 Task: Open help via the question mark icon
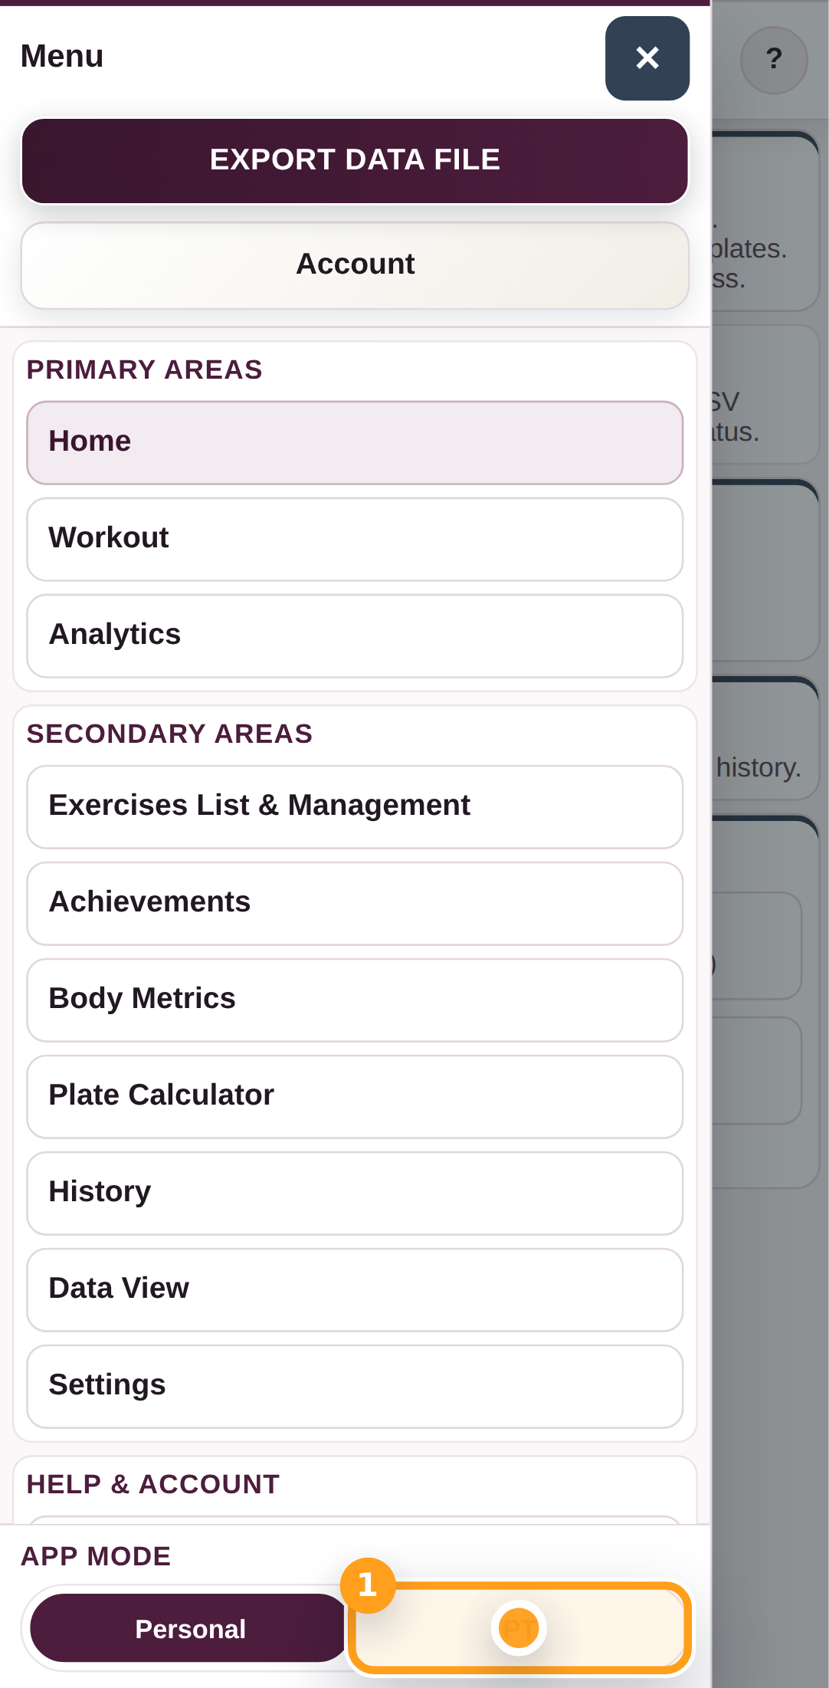[774, 60]
